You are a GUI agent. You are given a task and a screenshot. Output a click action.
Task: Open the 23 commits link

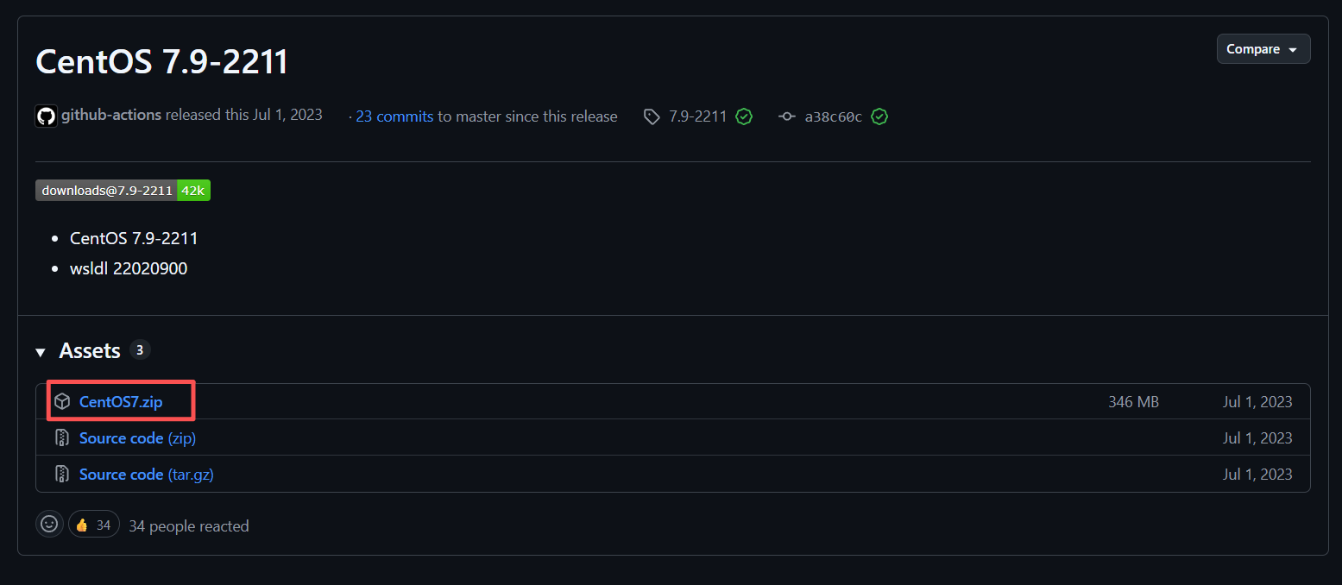(394, 116)
